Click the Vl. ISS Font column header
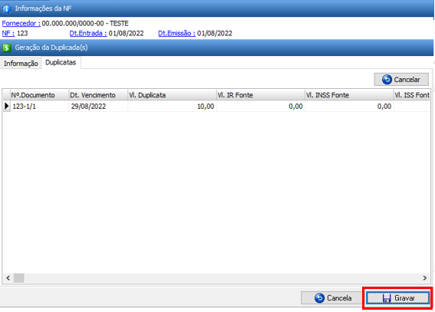 click(412, 95)
